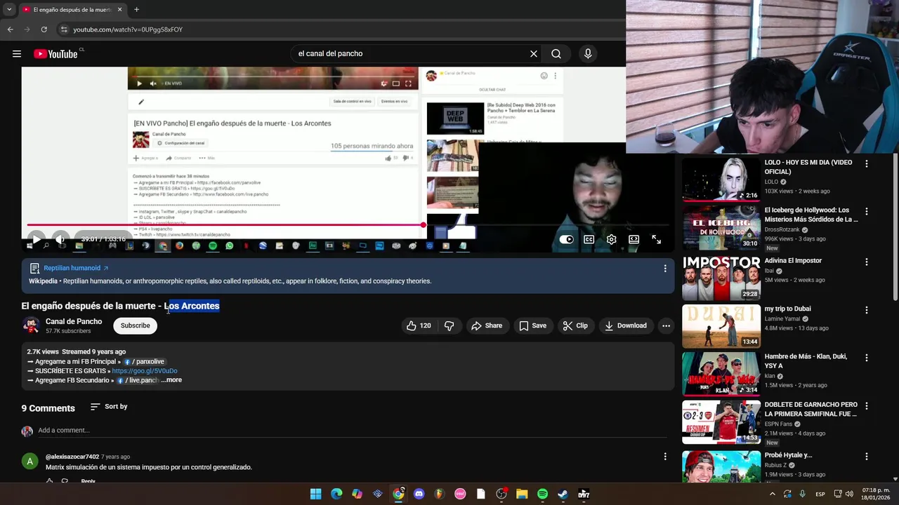Open the YouTube hamburger guide menu
The width and height of the screenshot is (899, 505).
pos(17,54)
